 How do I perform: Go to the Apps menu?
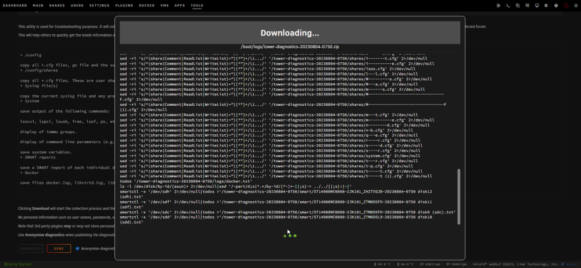(180, 6)
